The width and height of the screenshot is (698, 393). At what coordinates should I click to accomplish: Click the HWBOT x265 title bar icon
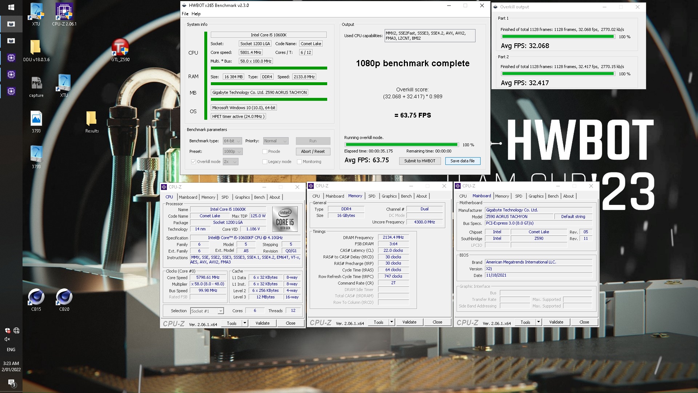tap(184, 5)
